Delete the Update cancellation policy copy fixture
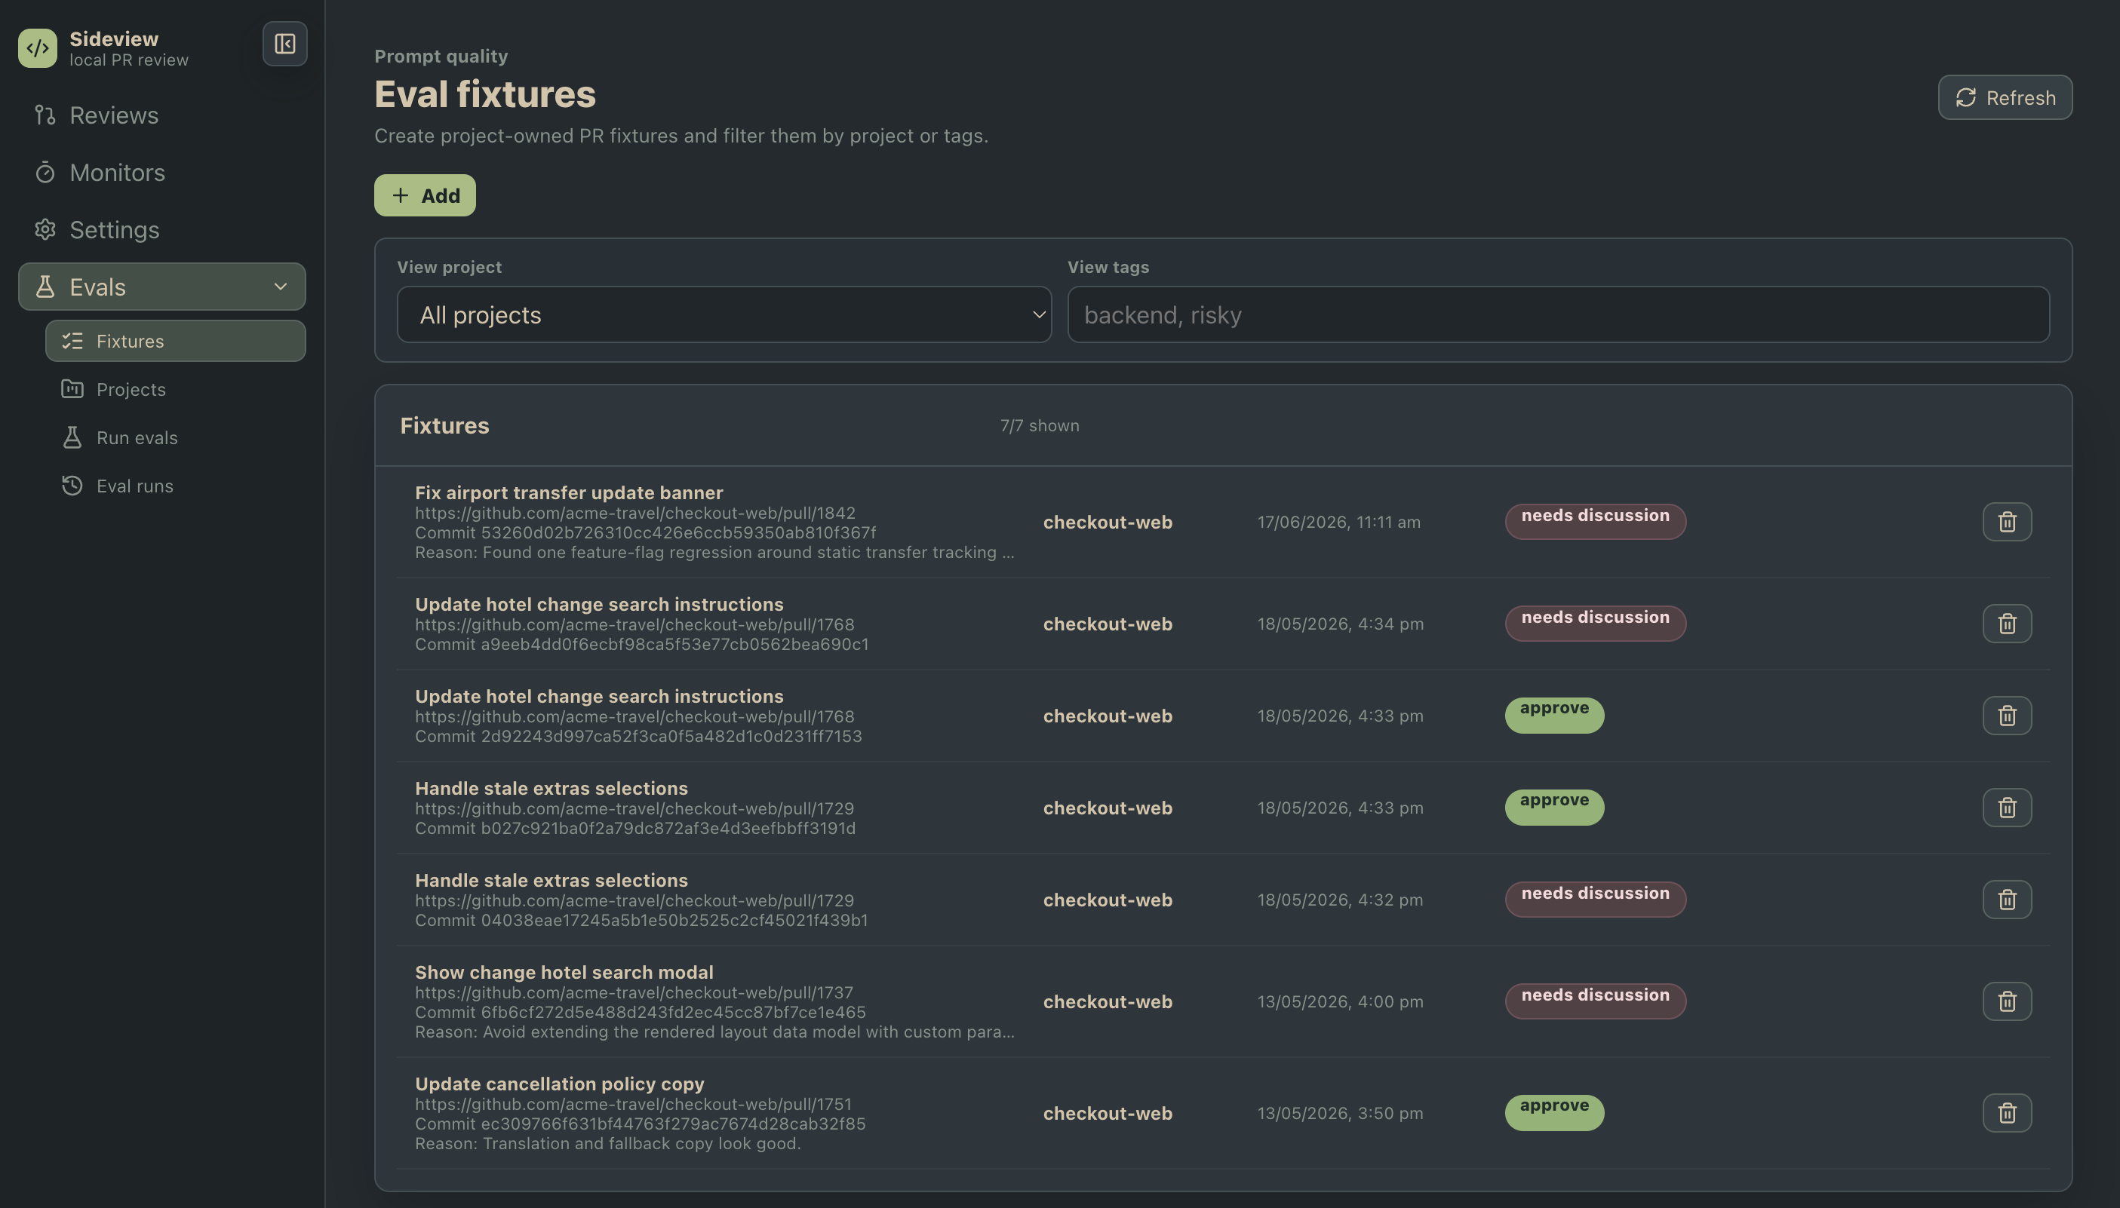This screenshot has width=2120, height=1208. [2006, 1114]
